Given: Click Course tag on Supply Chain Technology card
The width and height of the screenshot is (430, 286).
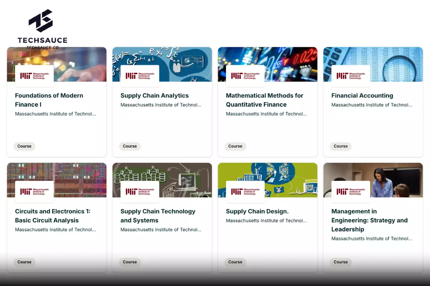Looking at the screenshot, I should [130, 262].
